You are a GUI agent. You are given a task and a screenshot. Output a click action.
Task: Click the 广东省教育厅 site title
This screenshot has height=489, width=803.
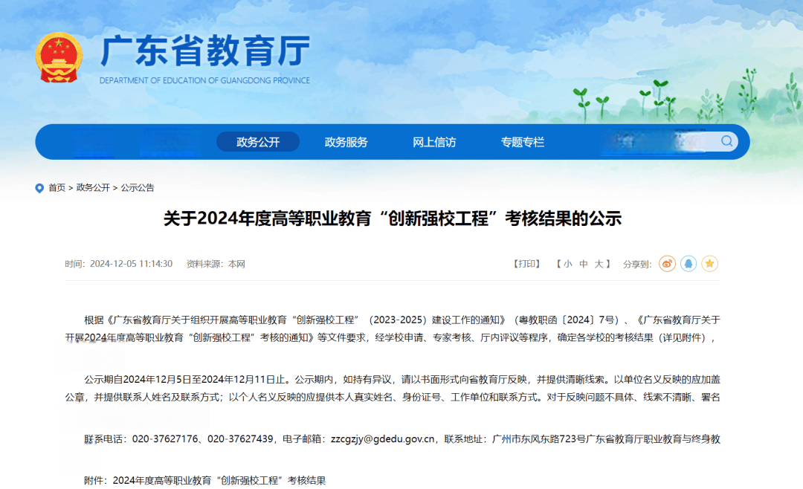pos(205,51)
